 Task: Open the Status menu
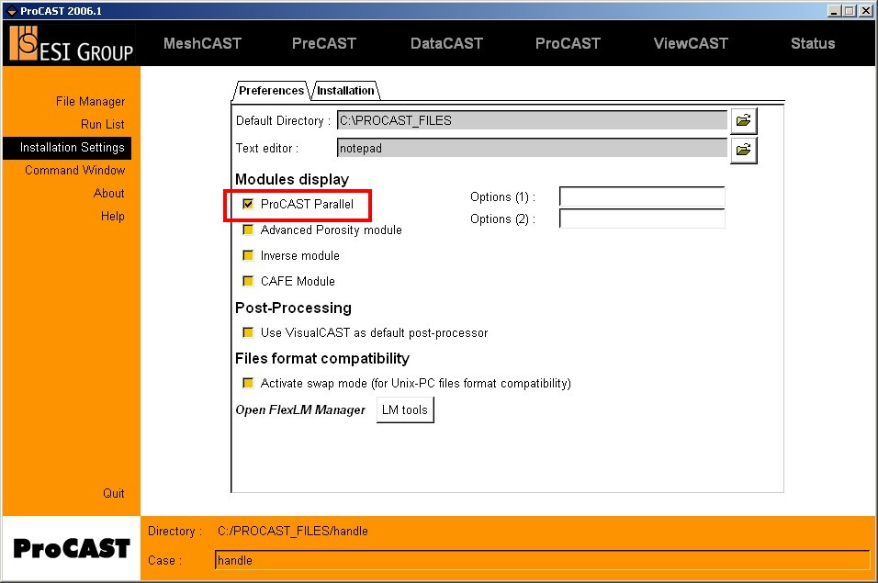pyautogui.click(x=813, y=44)
